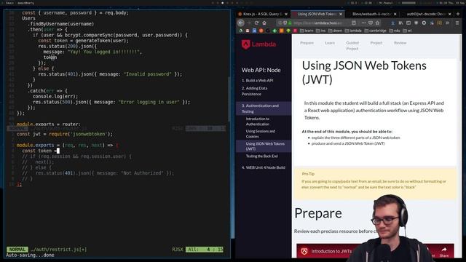Click the Using JSON Web Tokens (JWT) heading
This screenshot has width=466, height=262.
click(x=364, y=73)
